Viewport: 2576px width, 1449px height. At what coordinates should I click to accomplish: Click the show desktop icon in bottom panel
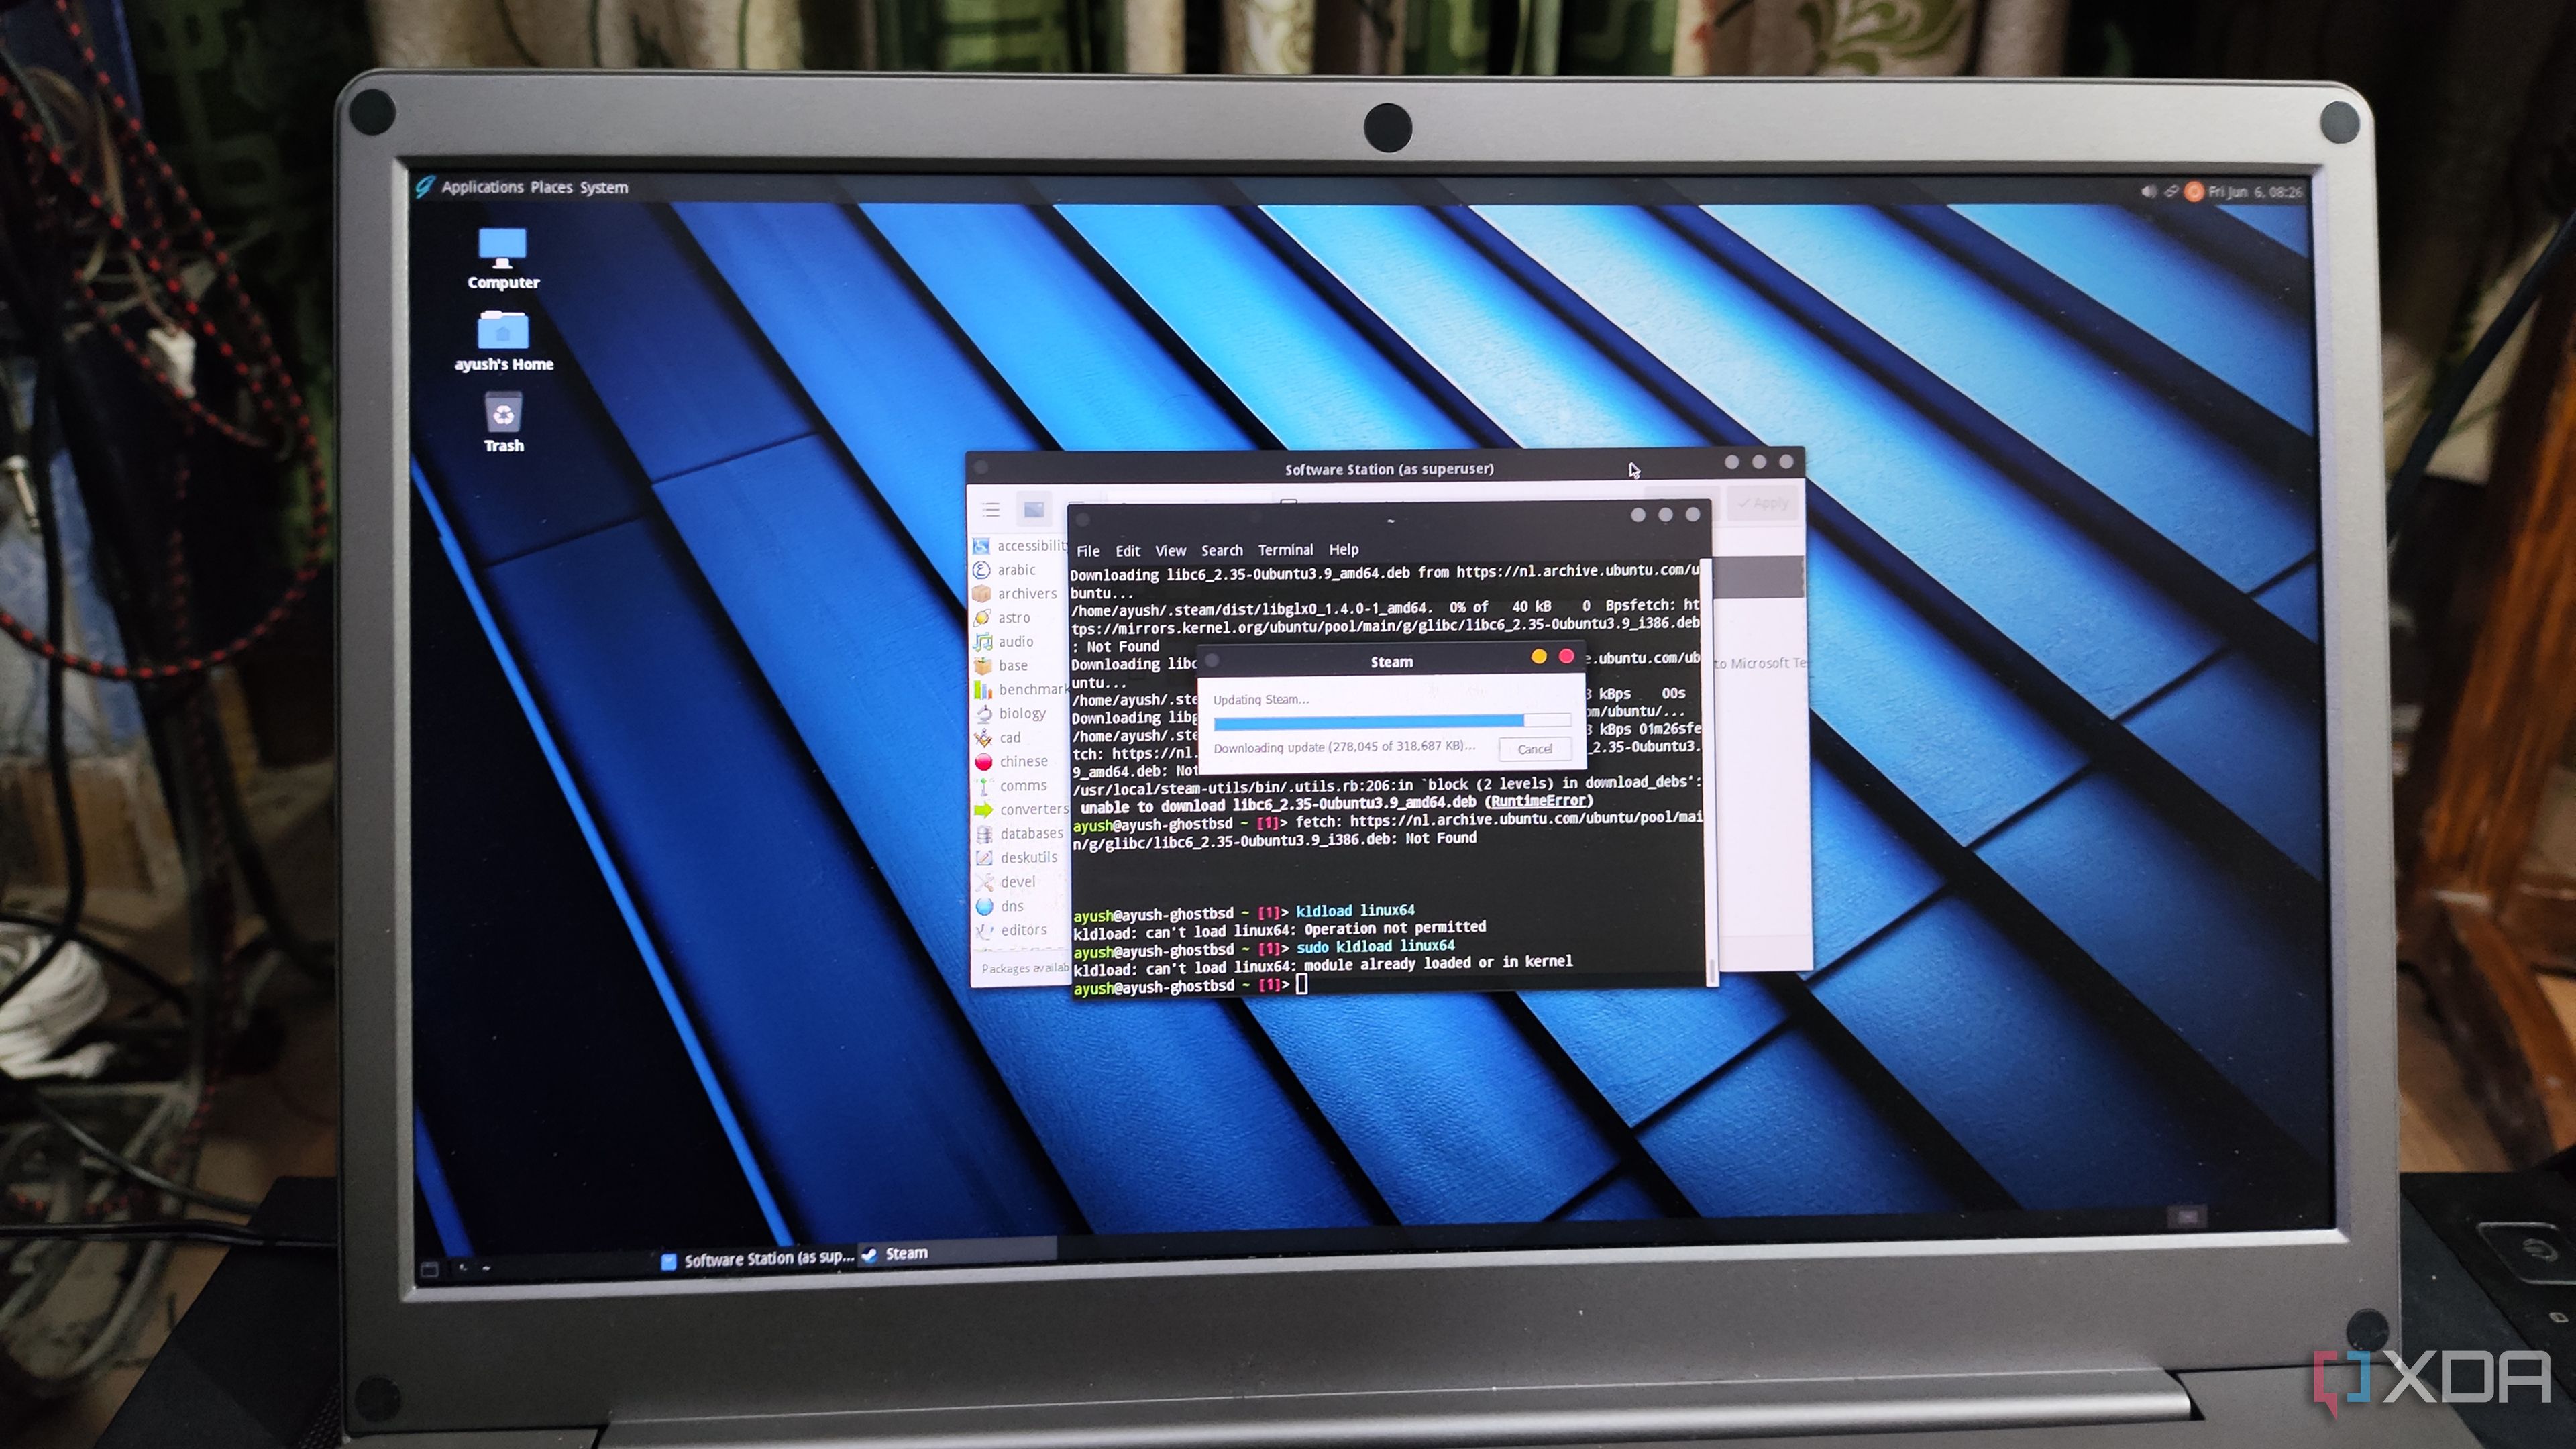click(x=430, y=1269)
